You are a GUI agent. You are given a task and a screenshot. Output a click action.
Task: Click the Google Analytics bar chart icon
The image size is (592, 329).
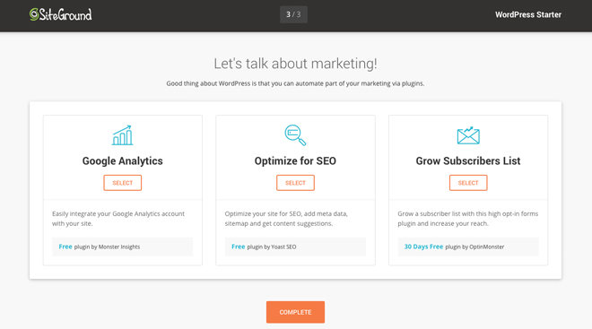[122, 135]
